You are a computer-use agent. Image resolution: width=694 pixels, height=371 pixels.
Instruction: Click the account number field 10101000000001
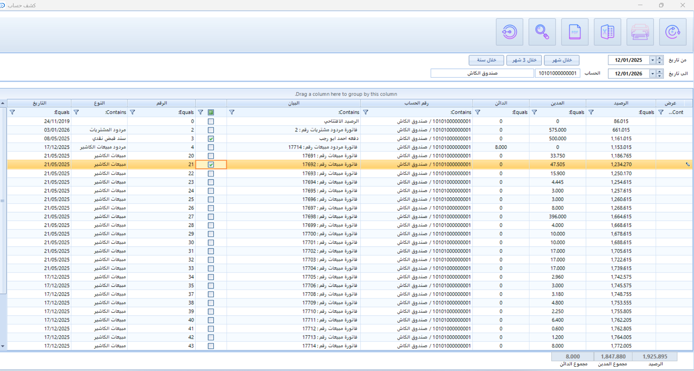click(557, 73)
